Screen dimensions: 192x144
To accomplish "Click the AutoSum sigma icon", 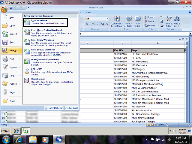I will (161, 17).
